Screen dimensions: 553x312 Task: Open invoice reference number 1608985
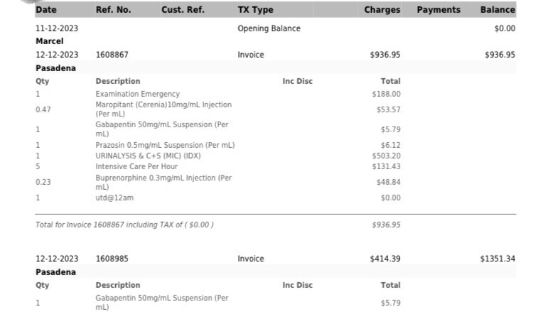coord(112,259)
